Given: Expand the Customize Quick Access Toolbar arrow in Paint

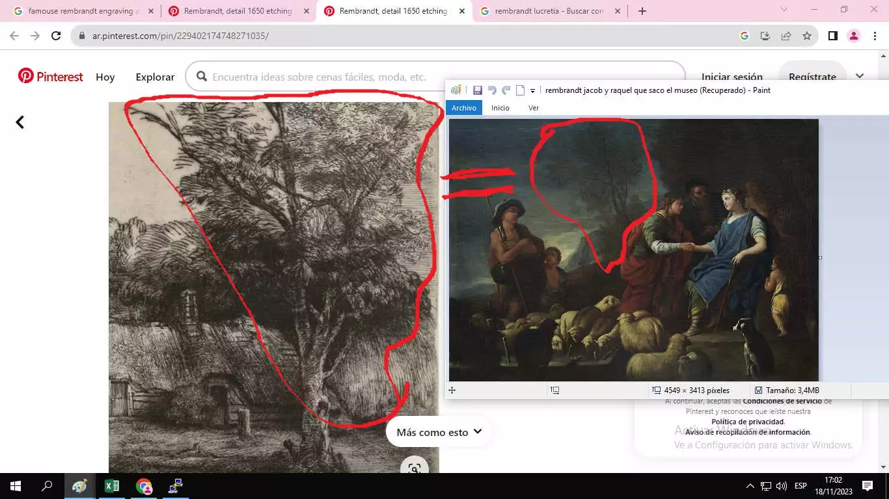Looking at the screenshot, I should point(532,91).
